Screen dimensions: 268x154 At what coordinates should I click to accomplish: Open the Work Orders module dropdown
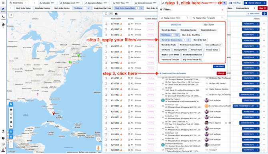18,3
